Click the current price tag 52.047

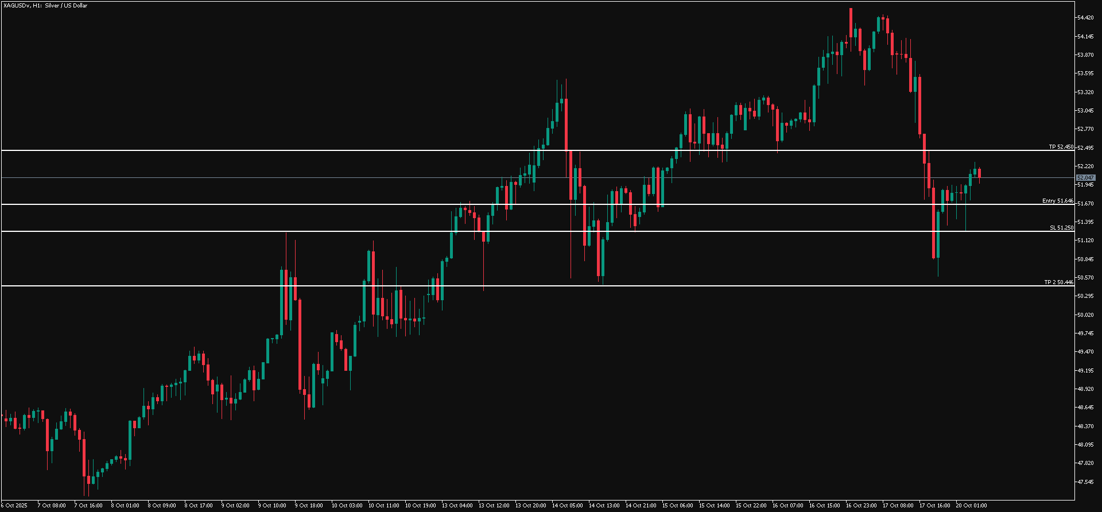pos(1085,178)
